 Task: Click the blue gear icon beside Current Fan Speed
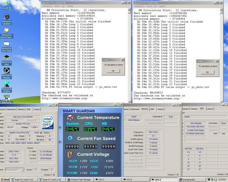70,138
